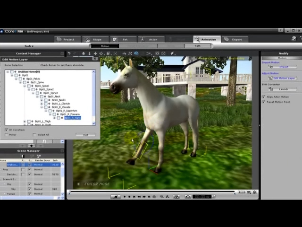Click Play in the playback bar
This screenshot has height=227, width=302.
125,197
